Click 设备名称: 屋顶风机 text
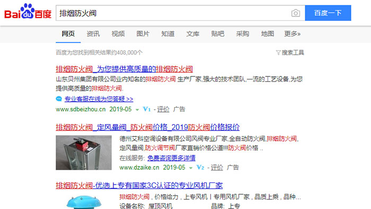This screenshot has height=209, width=371. (x=146, y=206)
